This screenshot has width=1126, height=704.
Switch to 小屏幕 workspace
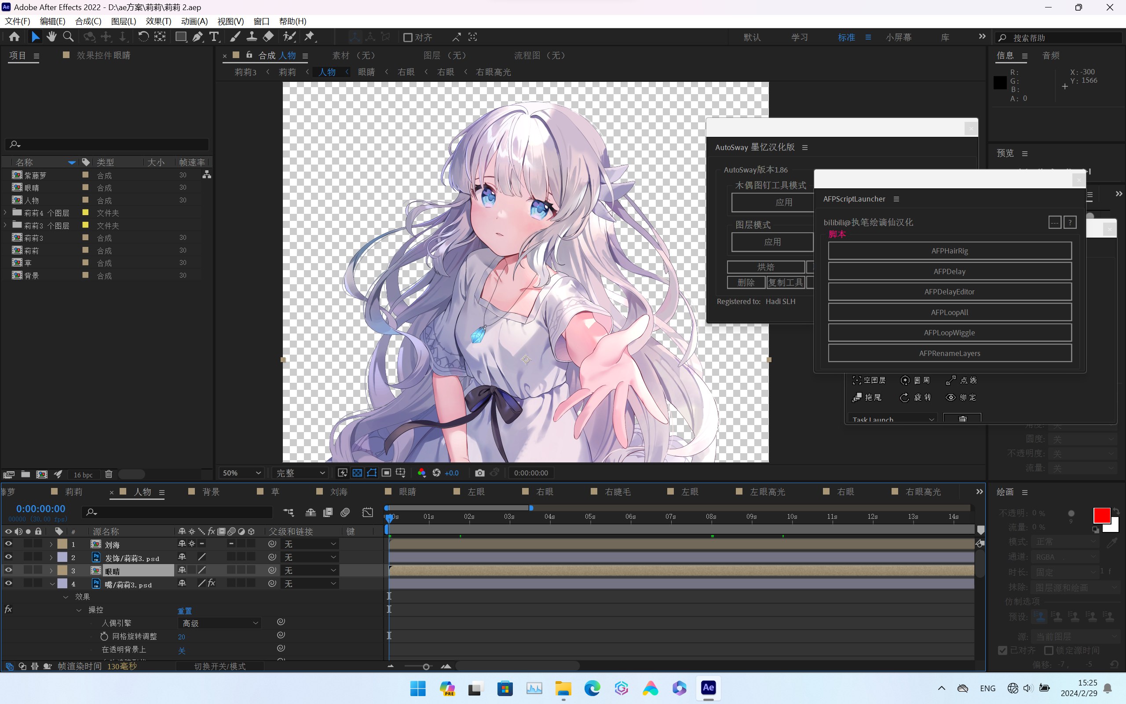899,37
